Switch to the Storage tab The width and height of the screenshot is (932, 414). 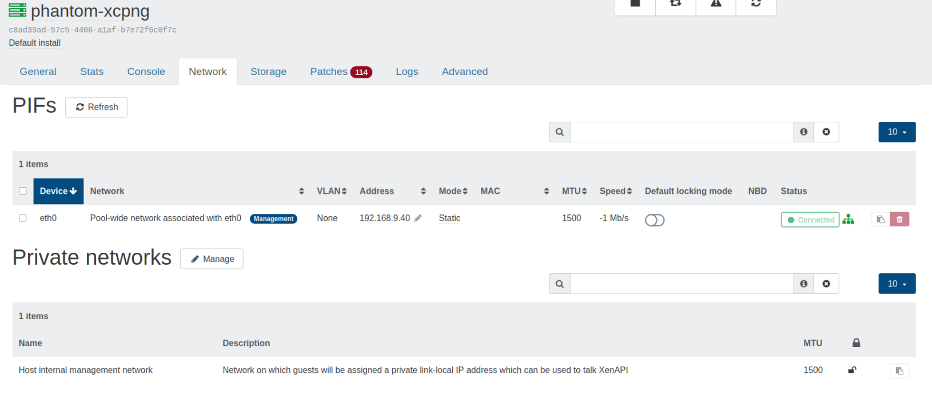coord(268,71)
